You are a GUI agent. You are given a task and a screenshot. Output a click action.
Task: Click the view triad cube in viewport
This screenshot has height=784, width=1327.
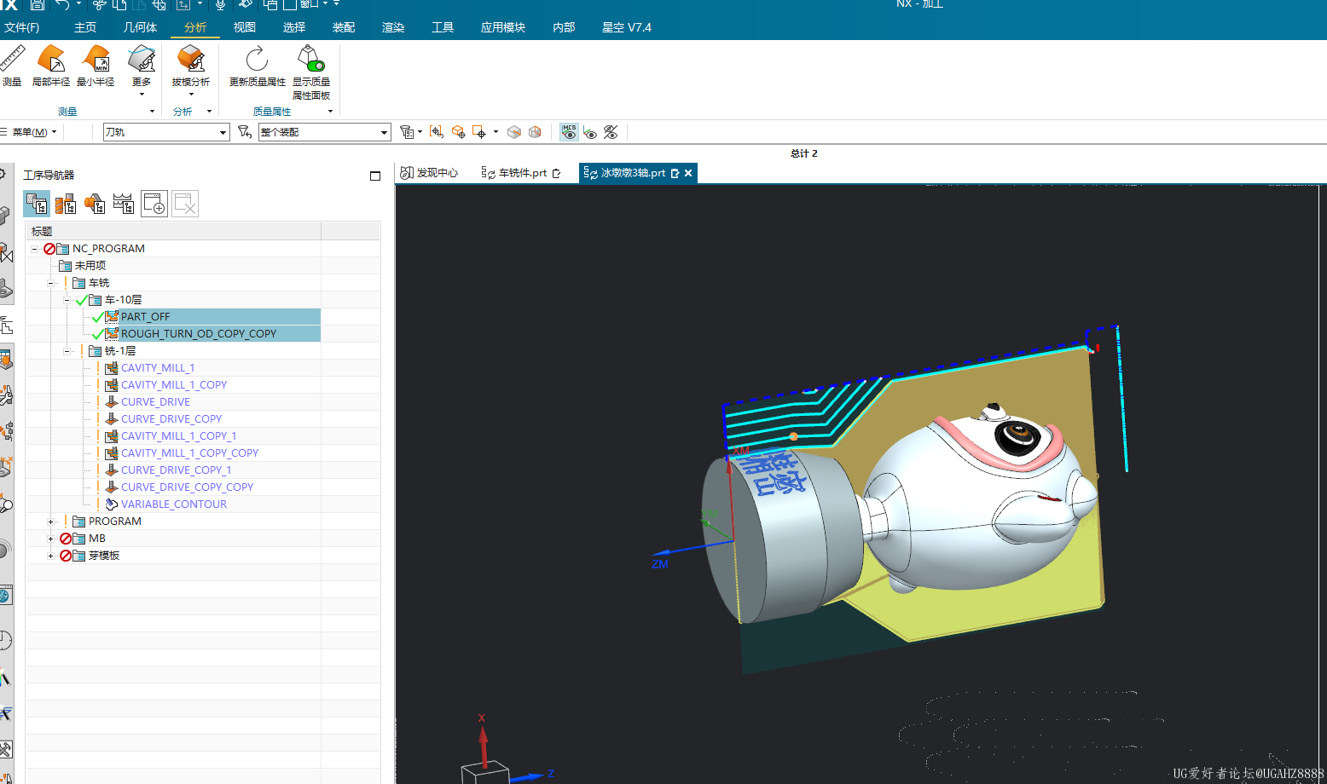485,774
